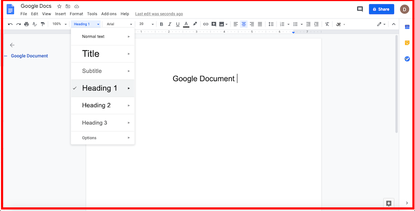Click the Undo icon
The height and width of the screenshot is (211, 415).
click(10, 24)
